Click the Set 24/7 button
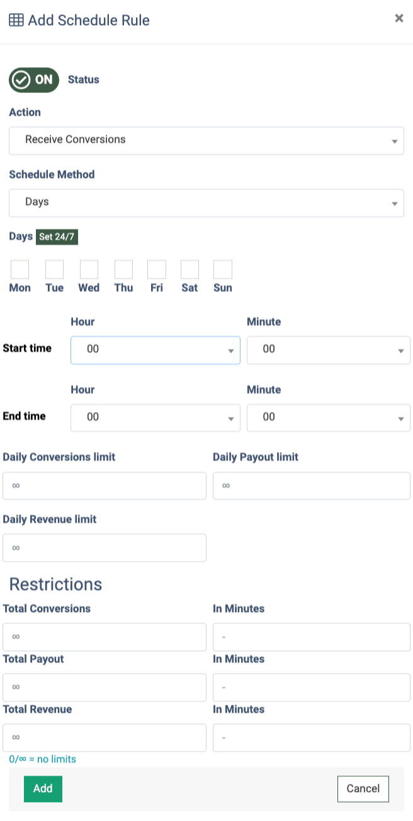413x821 pixels. click(x=57, y=237)
